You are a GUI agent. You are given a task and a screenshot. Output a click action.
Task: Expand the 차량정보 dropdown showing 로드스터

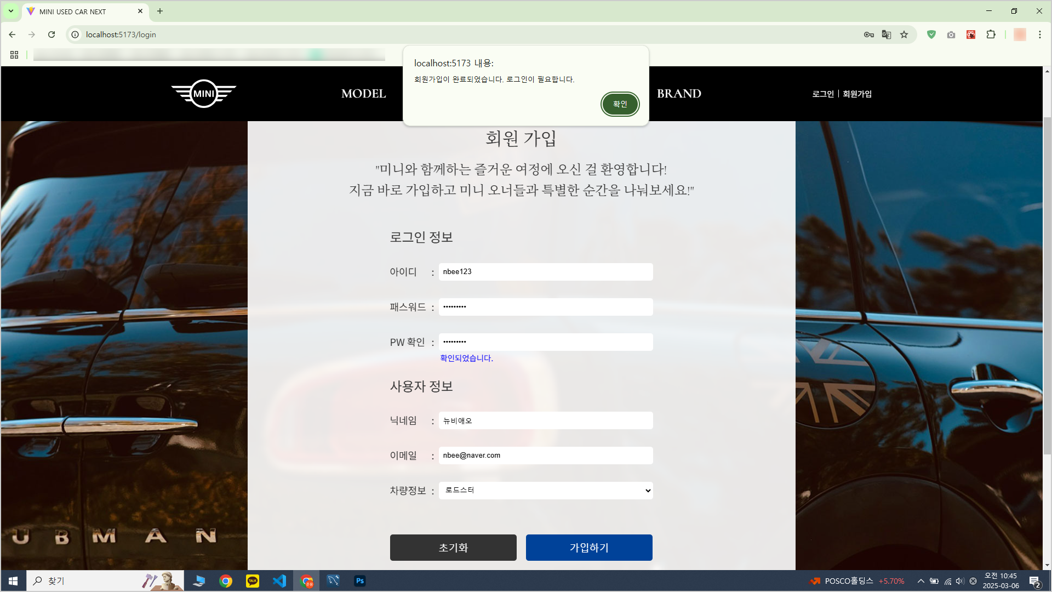point(545,491)
